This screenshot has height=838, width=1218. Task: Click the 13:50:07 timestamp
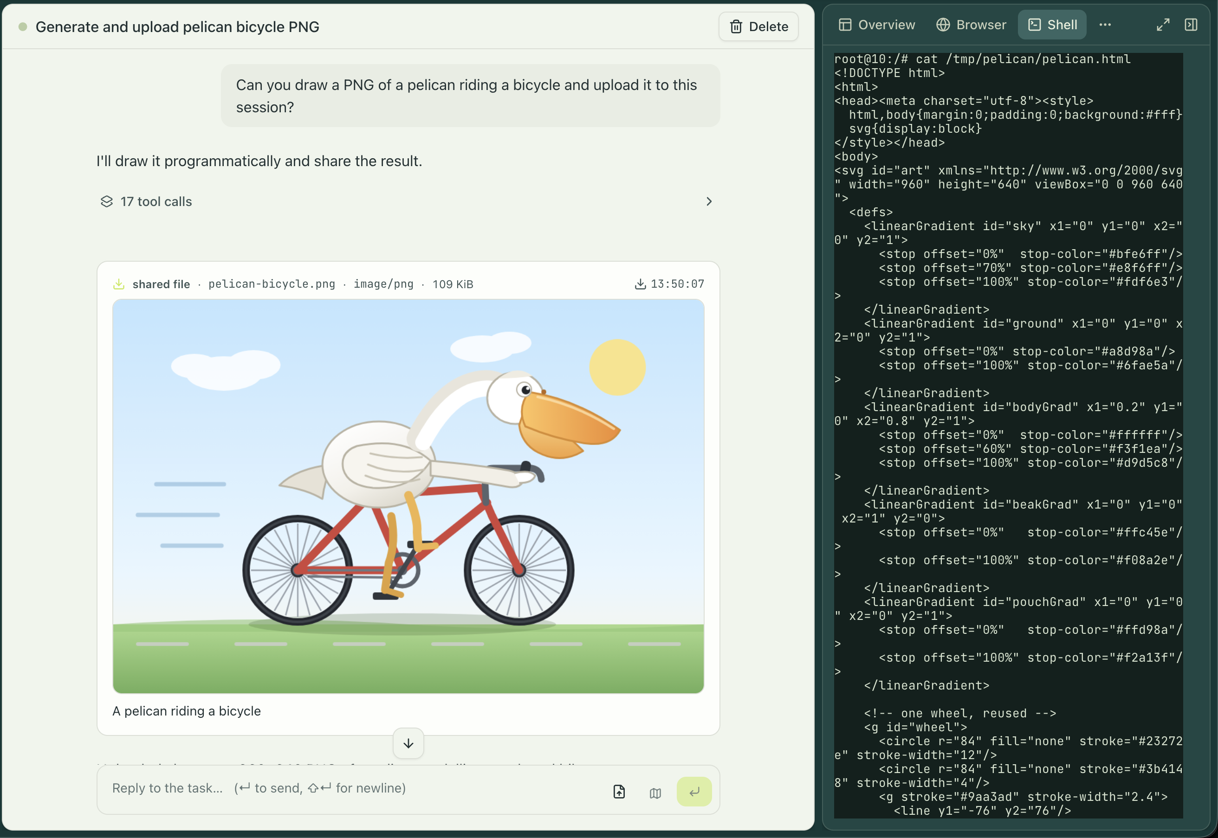point(677,284)
